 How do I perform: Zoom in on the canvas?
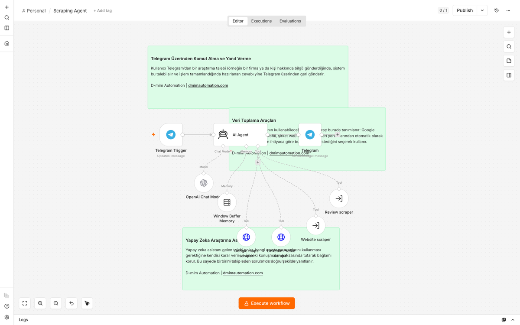(40, 303)
